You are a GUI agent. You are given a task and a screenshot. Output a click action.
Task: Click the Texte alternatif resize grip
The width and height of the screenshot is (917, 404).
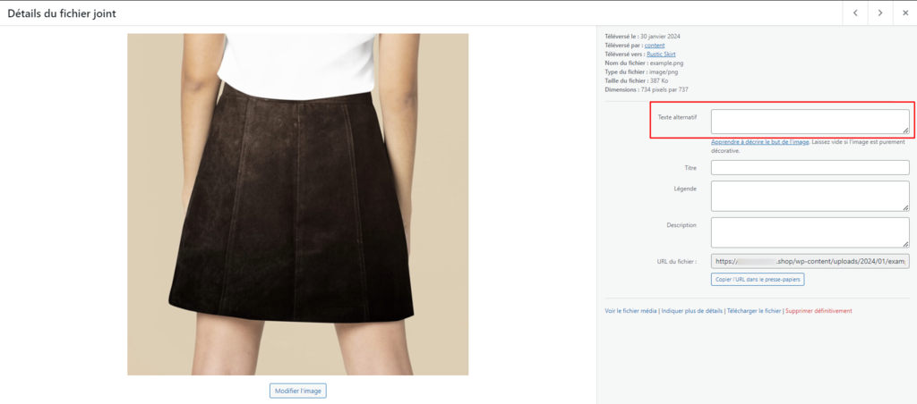[905, 130]
